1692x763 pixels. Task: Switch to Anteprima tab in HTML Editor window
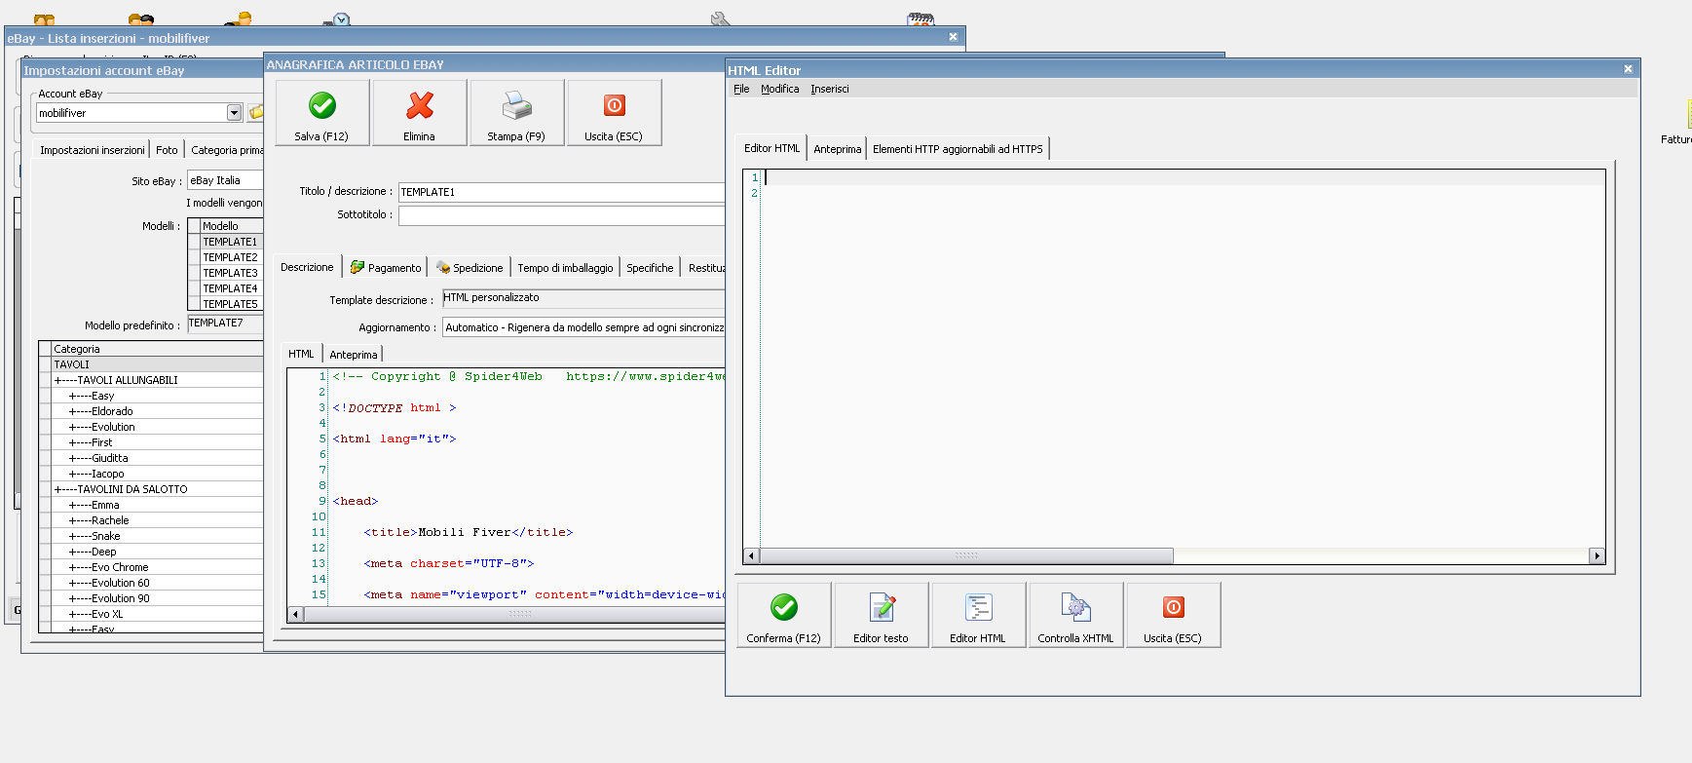[x=838, y=149]
